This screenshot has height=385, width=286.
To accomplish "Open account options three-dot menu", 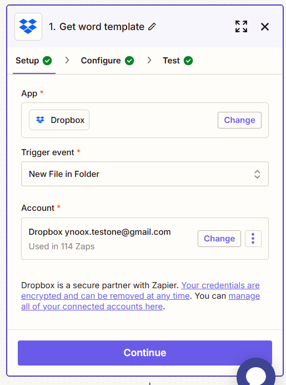I will [253, 239].
